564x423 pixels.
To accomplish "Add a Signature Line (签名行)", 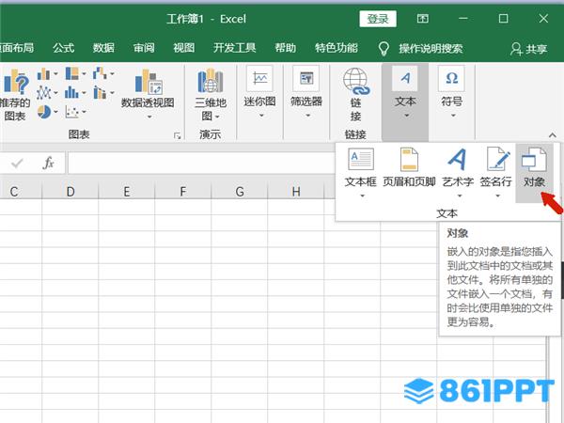I will (x=496, y=172).
